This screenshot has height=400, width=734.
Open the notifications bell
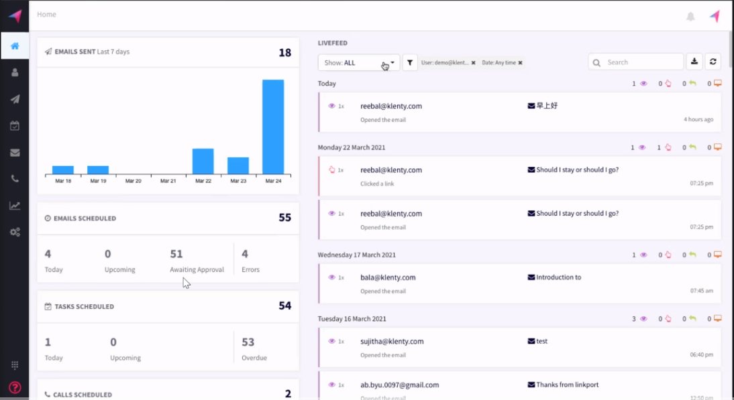coord(690,16)
